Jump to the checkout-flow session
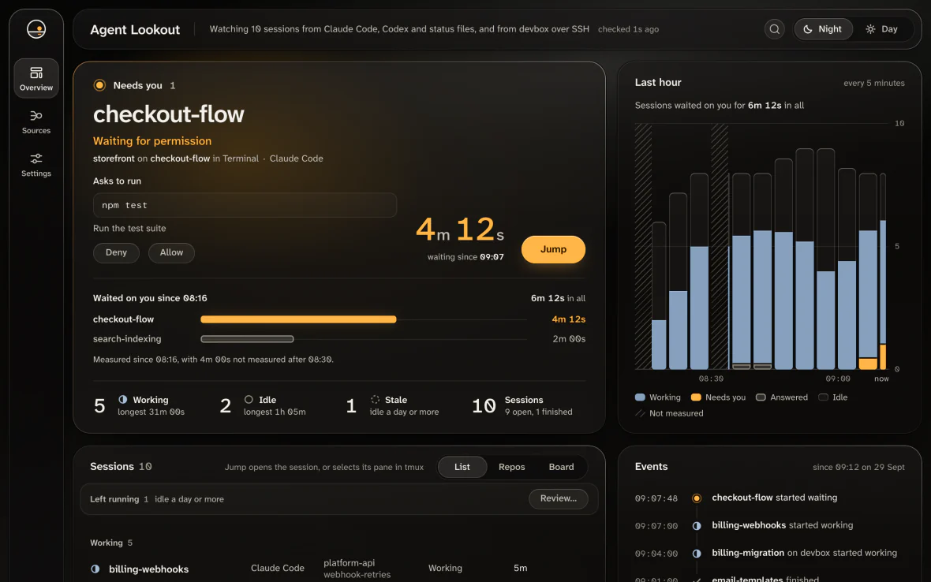 tap(553, 249)
